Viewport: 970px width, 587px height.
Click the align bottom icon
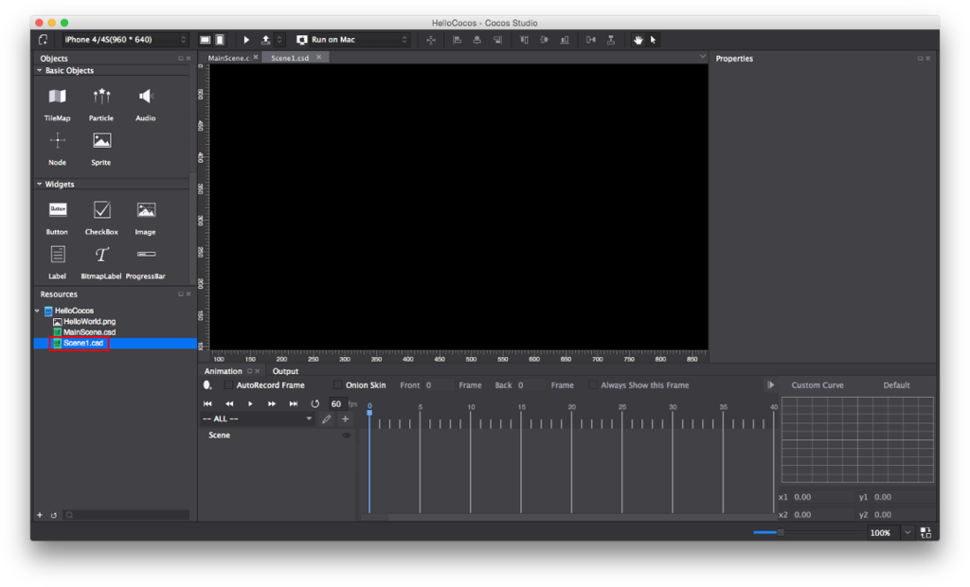[x=565, y=40]
